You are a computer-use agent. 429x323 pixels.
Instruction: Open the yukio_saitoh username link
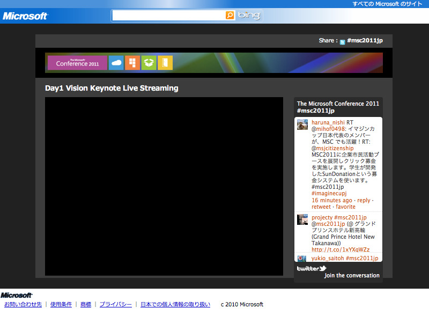(328, 258)
